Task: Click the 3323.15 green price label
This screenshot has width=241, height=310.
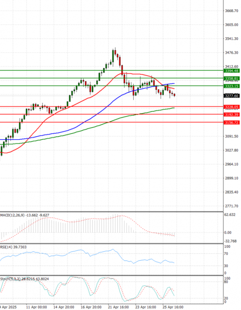Action: (x=231, y=86)
